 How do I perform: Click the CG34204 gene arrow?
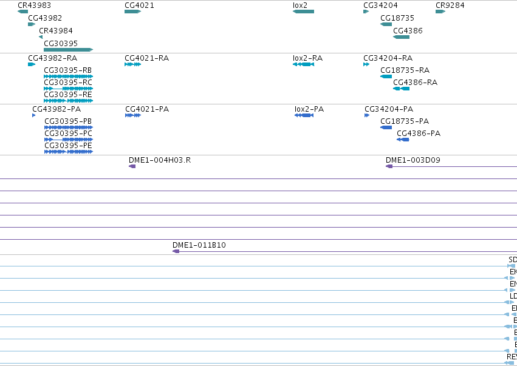pos(366,12)
